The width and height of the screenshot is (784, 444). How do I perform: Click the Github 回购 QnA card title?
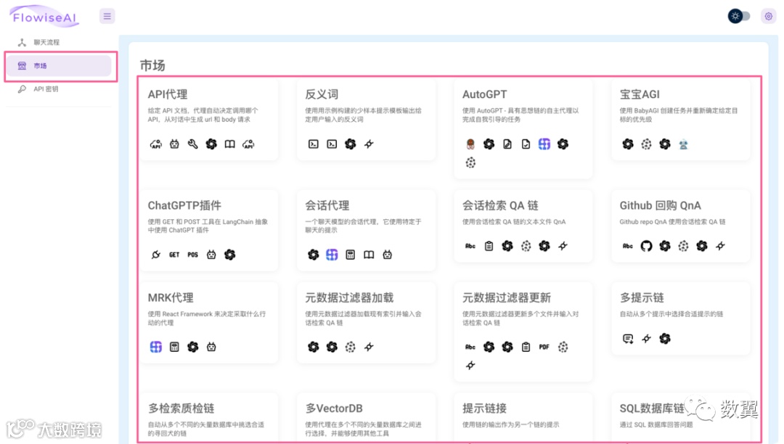(x=660, y=205)
